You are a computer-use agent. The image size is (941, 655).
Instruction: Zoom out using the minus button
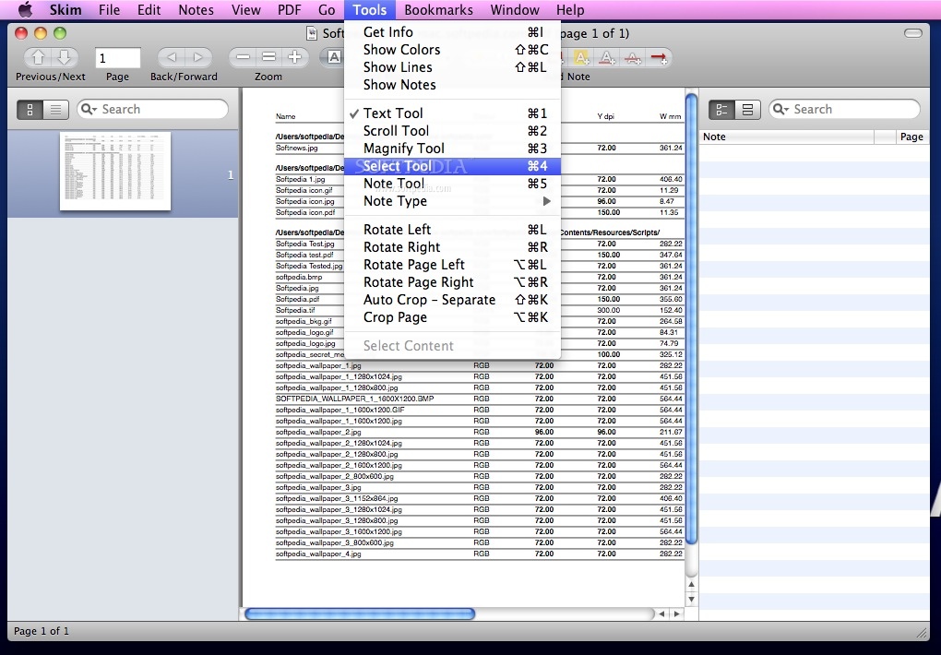coord(243,57)
